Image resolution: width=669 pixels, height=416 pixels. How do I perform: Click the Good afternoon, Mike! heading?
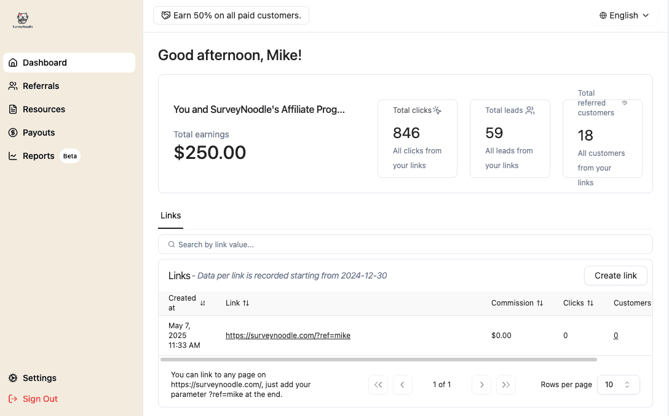click(230, 55)
